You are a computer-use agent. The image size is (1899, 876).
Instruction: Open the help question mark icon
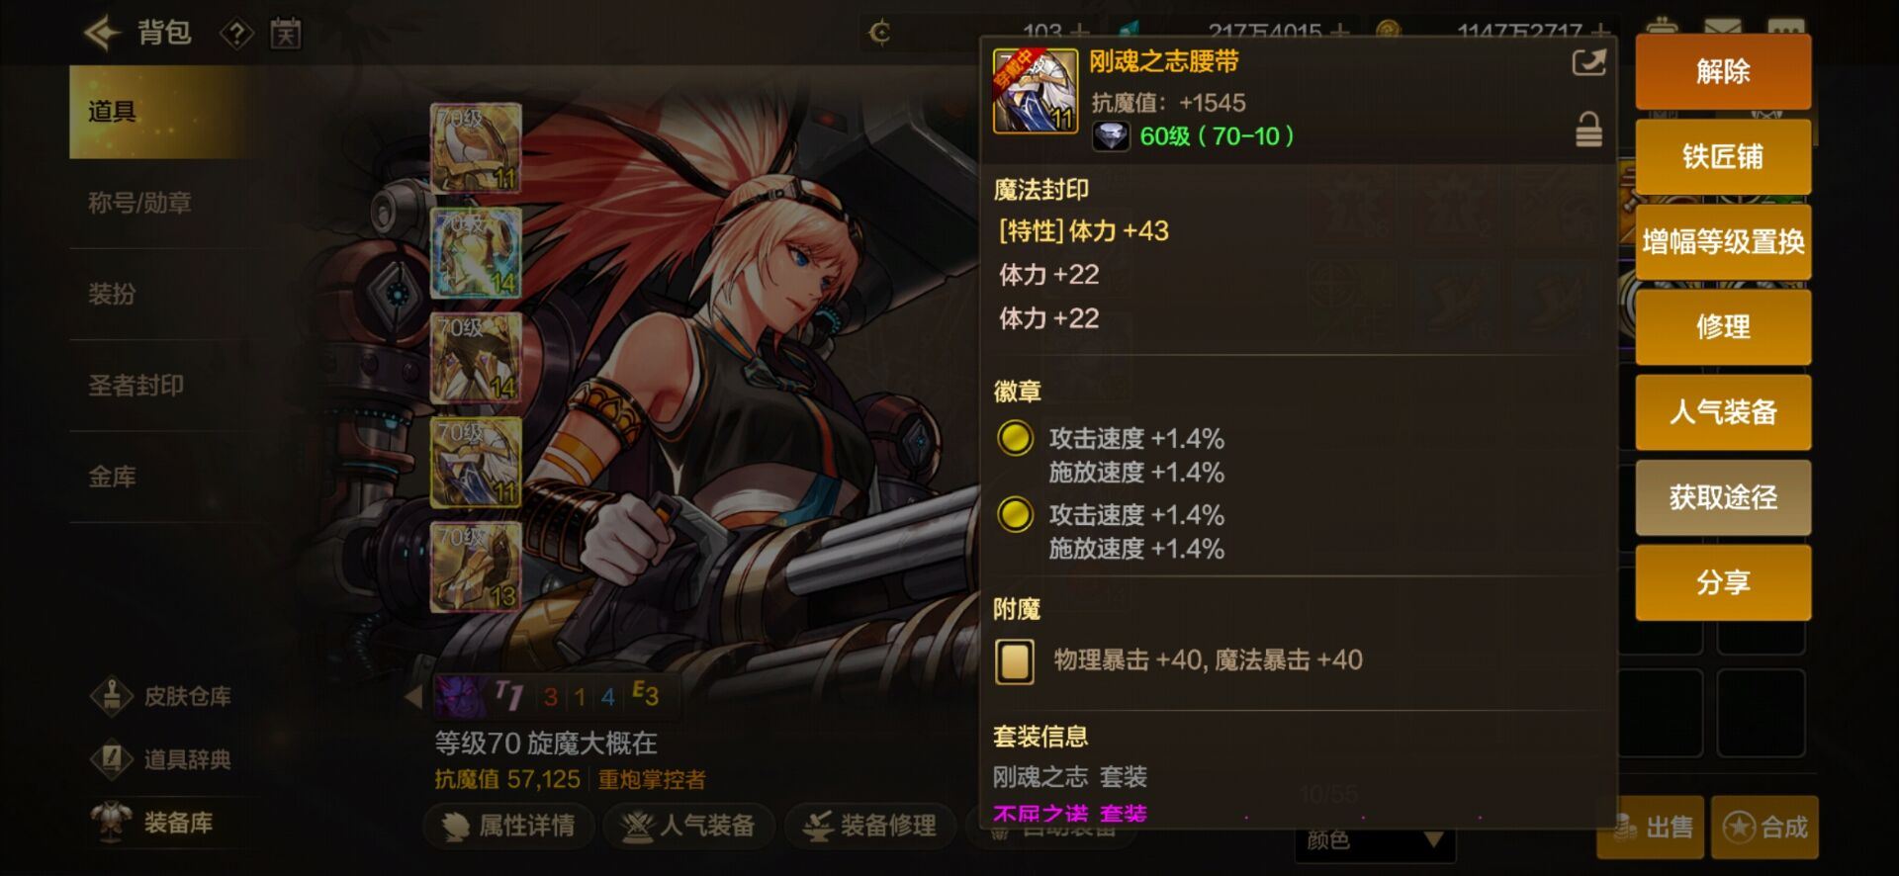236,35
